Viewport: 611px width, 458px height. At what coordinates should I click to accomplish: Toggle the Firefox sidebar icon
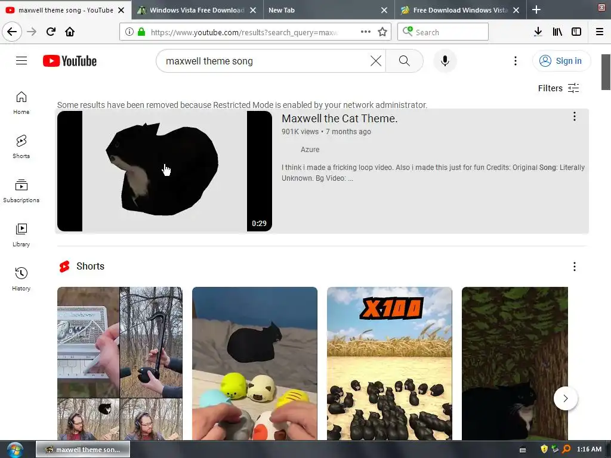pos(576,32)
